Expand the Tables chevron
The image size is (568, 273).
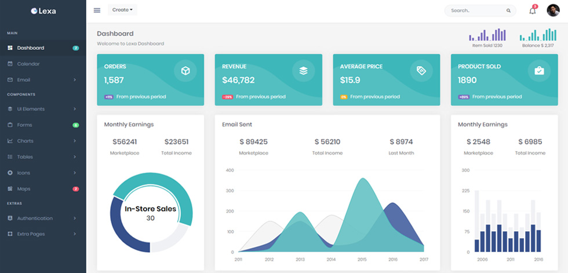(x=75, y=156)
